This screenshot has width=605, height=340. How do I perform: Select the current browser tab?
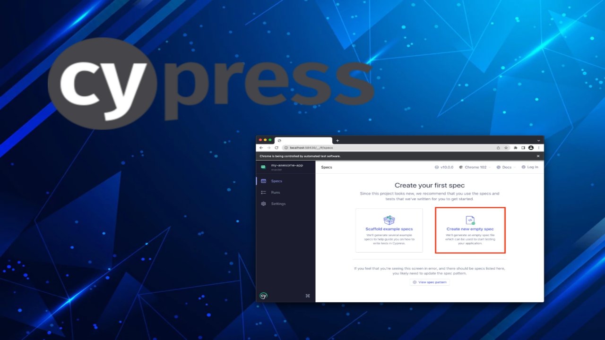(304, 140)
